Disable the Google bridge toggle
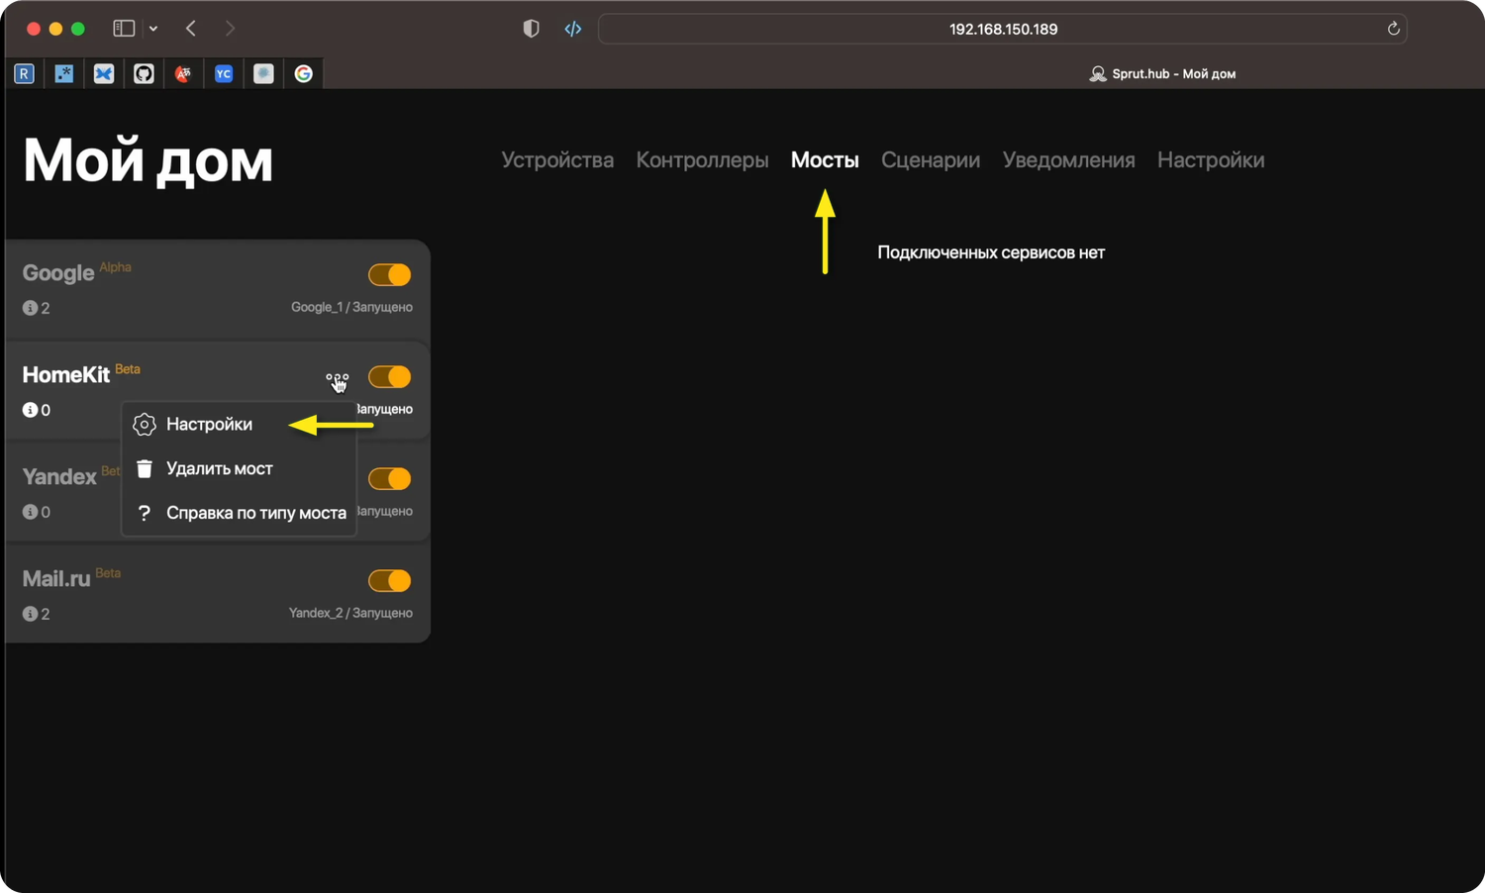1485x893 pixels. (389, 274)
